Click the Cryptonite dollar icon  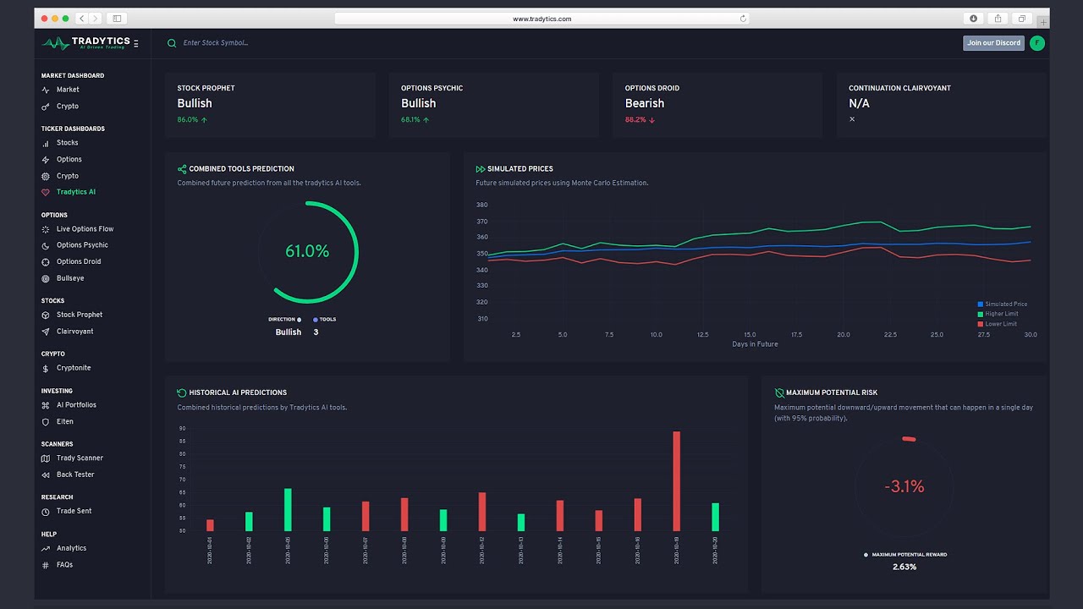pyautogui.click(x=46, y=369)
